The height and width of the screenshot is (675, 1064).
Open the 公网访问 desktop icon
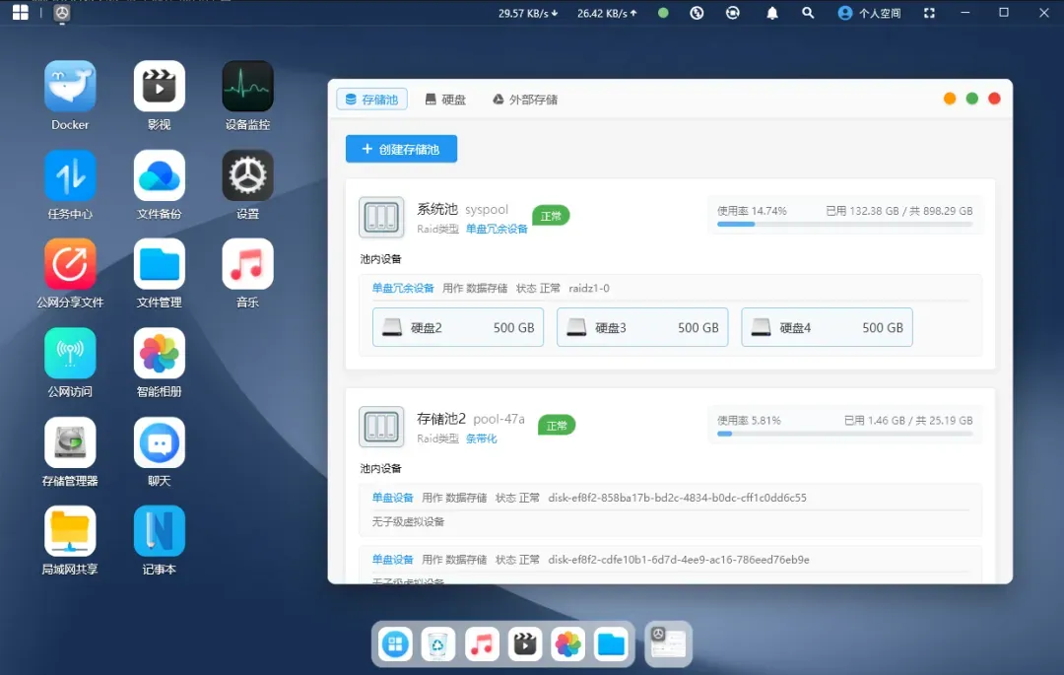[x=70, y=354]
